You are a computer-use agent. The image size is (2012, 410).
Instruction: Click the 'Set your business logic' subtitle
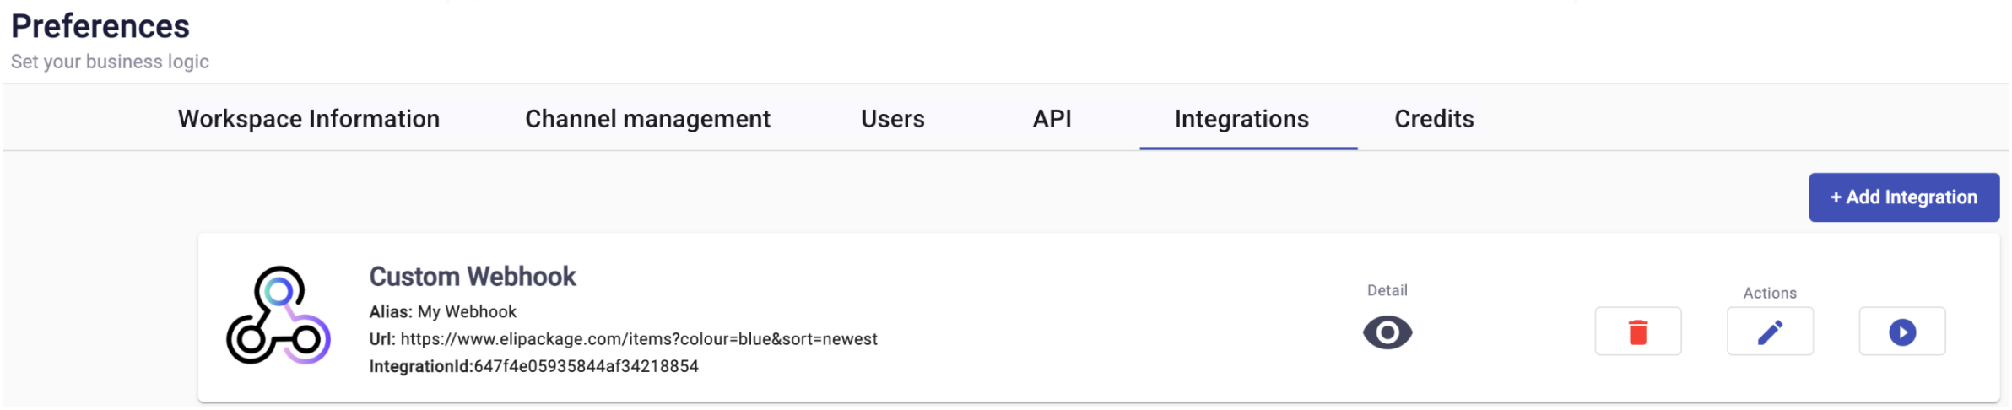coord(110,62)
